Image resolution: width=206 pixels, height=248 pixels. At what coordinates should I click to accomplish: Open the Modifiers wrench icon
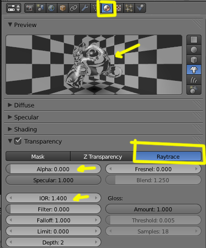pyautogui.click(x=85, y=8)
